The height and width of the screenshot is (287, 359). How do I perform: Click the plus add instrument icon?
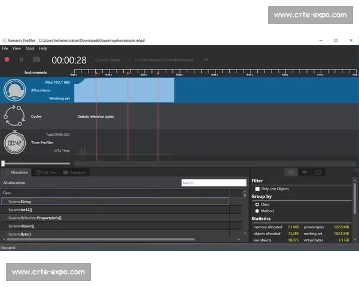(206, 60)
